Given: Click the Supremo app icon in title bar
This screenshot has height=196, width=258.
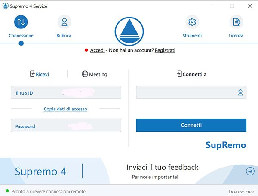Looking at the screenshot, I should 6,6.
